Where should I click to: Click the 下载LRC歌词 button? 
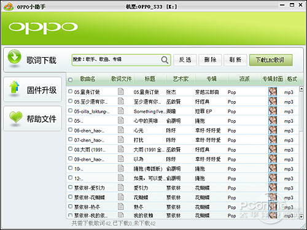coord(271,60)
